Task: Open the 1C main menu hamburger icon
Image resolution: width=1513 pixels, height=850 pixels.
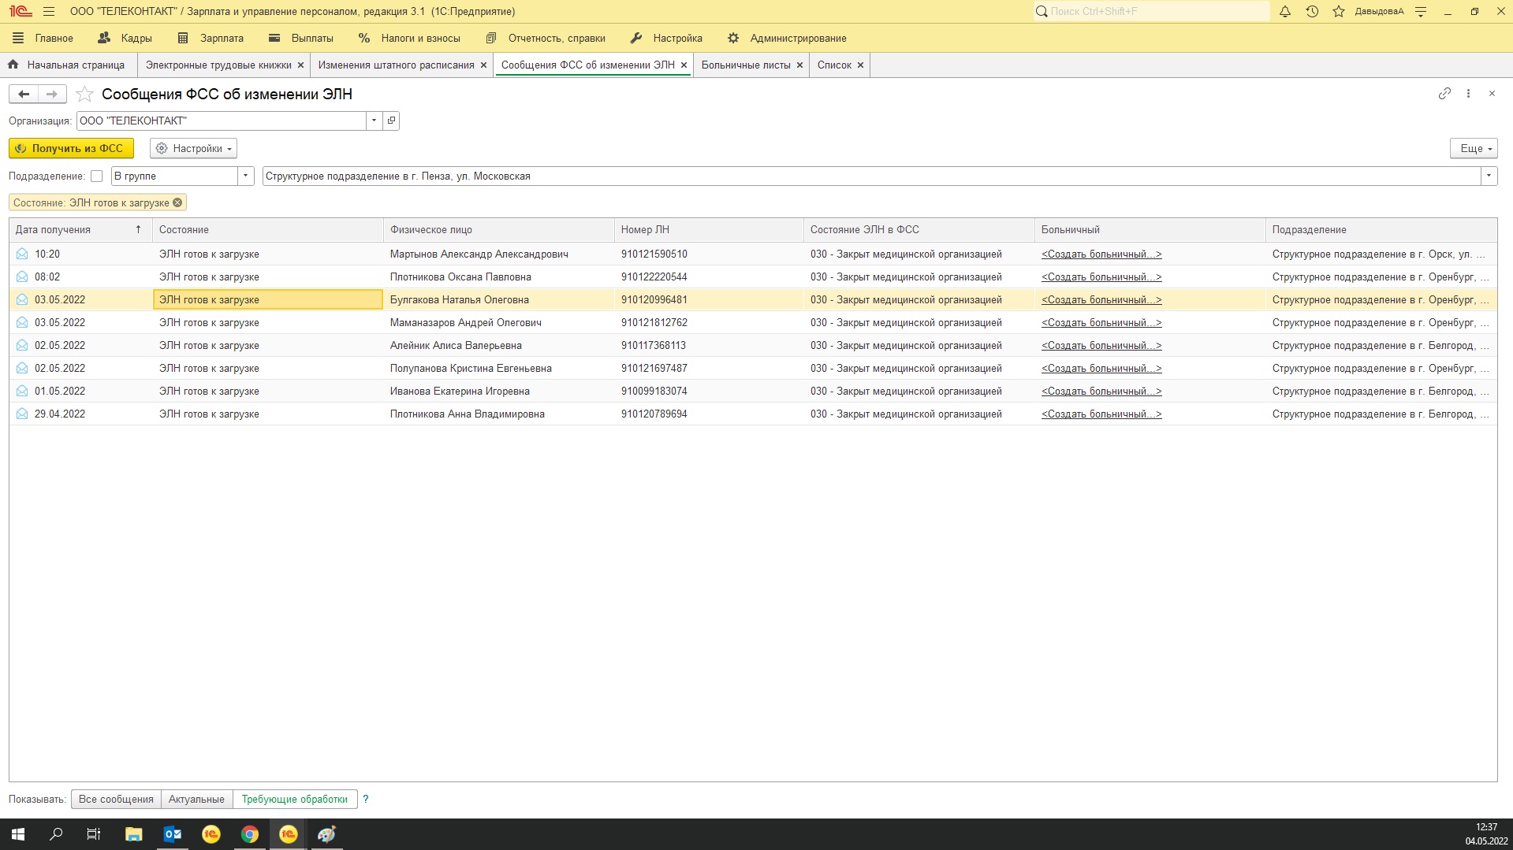Action: tap(49, 12)
